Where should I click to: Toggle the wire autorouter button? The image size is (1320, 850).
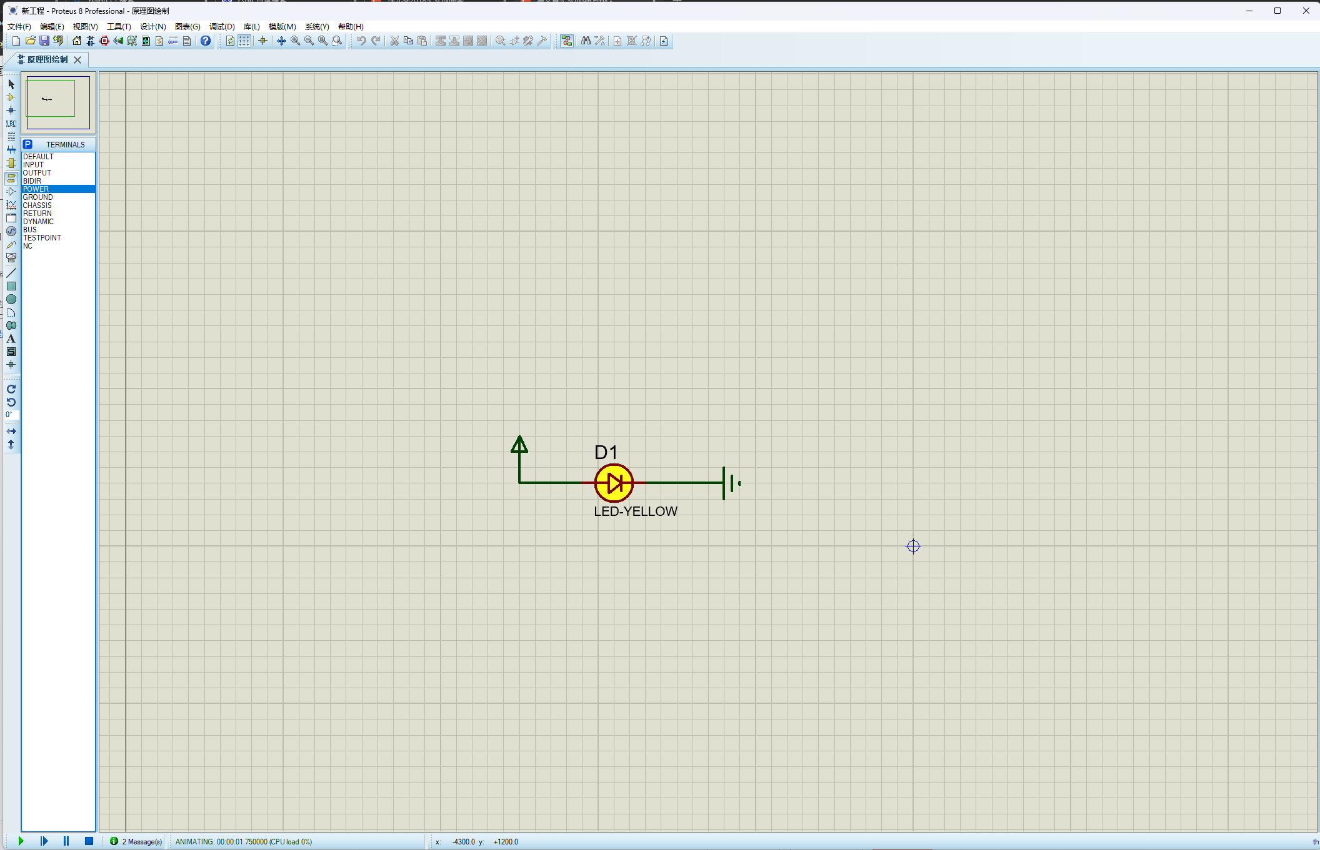566,41
